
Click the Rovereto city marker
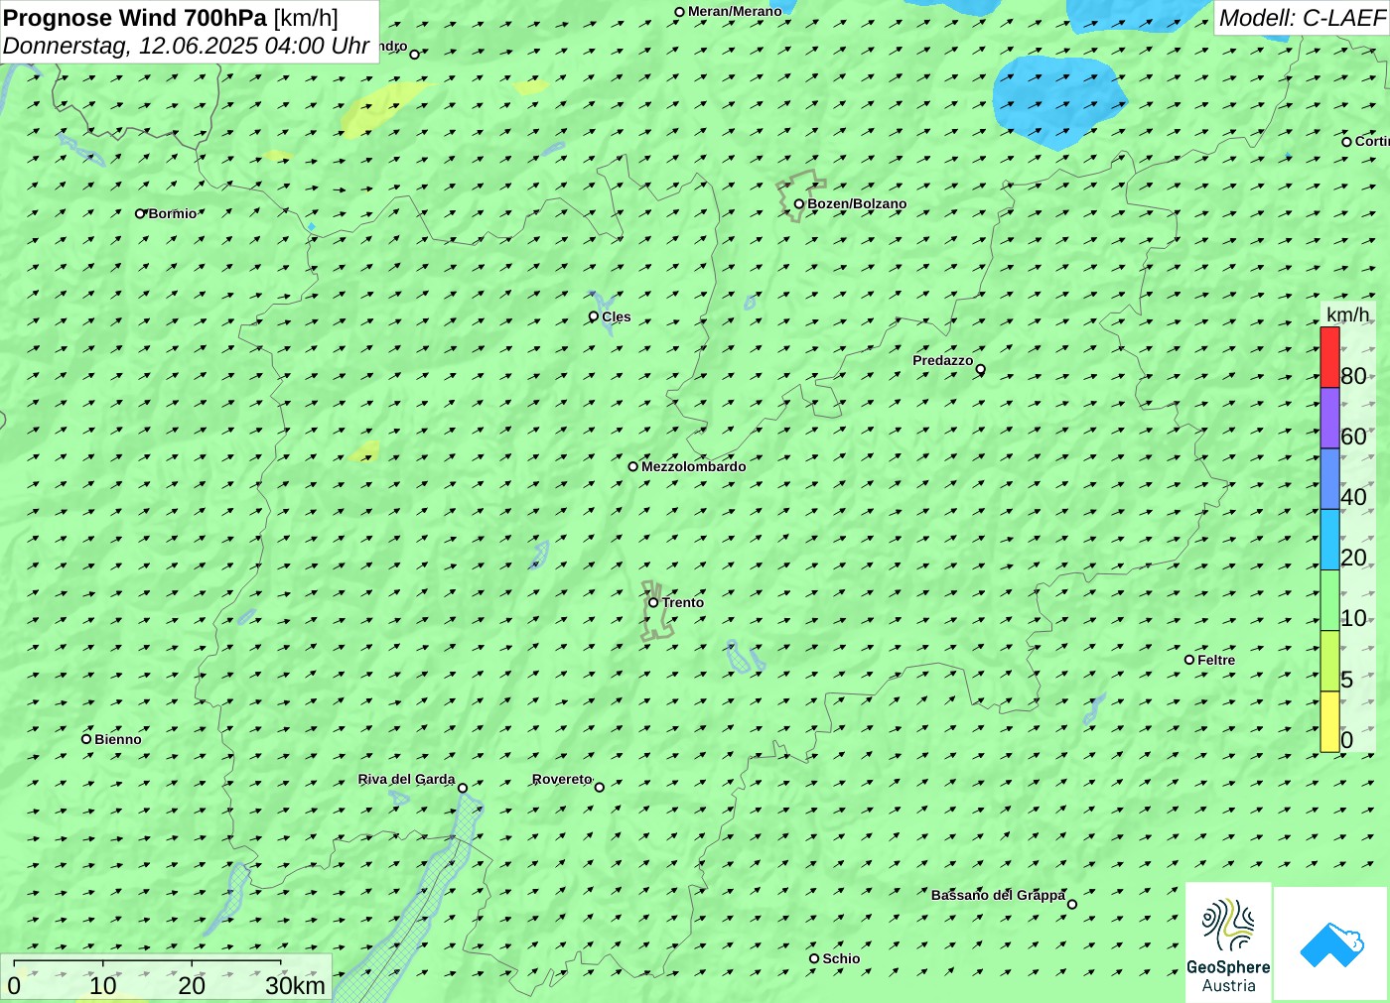point(600,787)
